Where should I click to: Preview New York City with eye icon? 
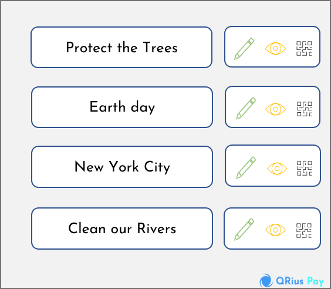pyautogui.click(x=277, y=169)
